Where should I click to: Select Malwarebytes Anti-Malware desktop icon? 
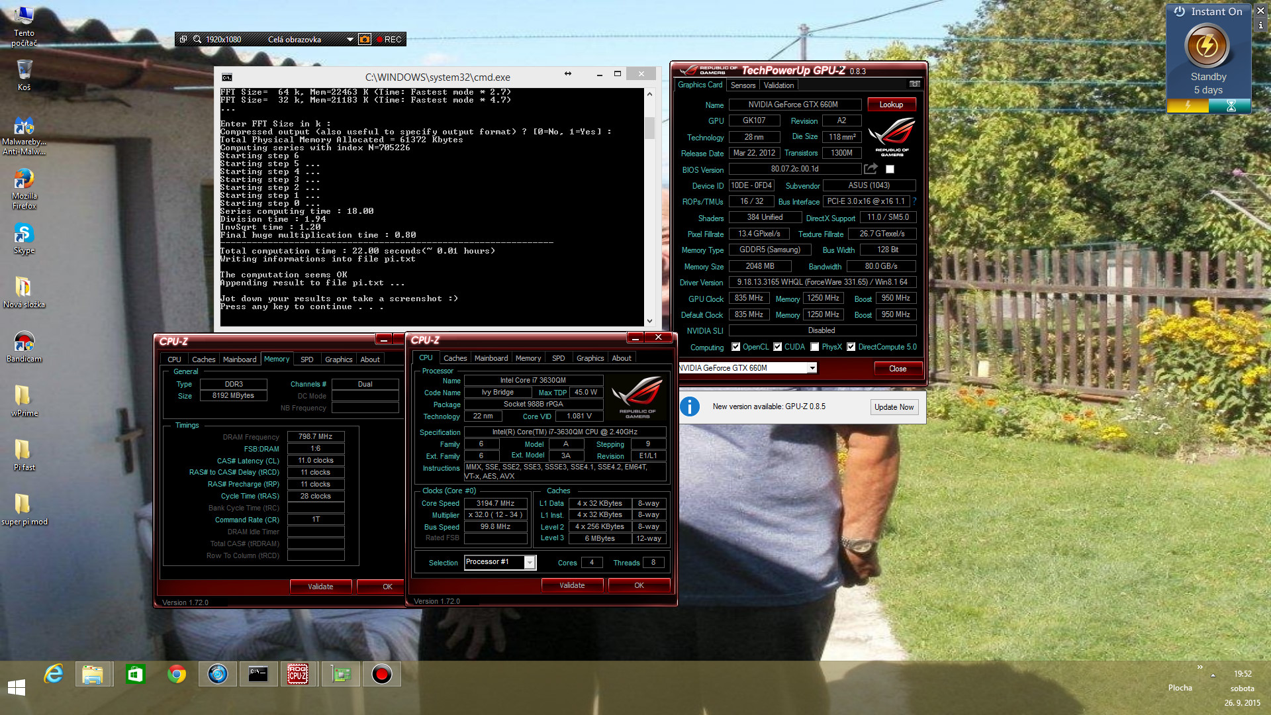pyautogui.click(x=24, y=136)
